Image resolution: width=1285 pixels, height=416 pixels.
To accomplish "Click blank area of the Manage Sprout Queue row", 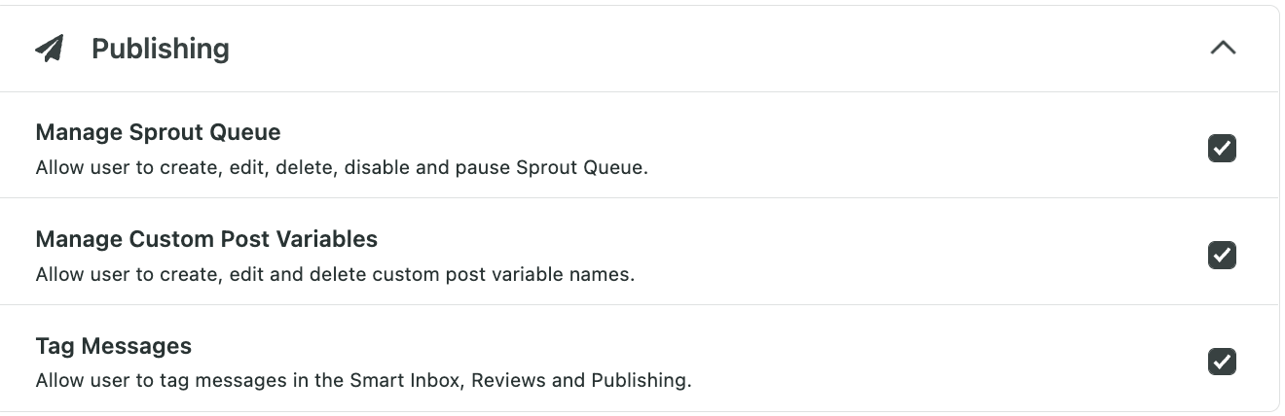I will (x=925, y=146).
